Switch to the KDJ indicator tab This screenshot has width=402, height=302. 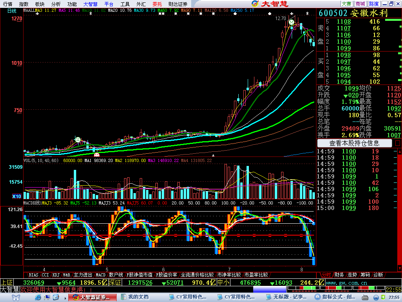(x=56, y=275)
